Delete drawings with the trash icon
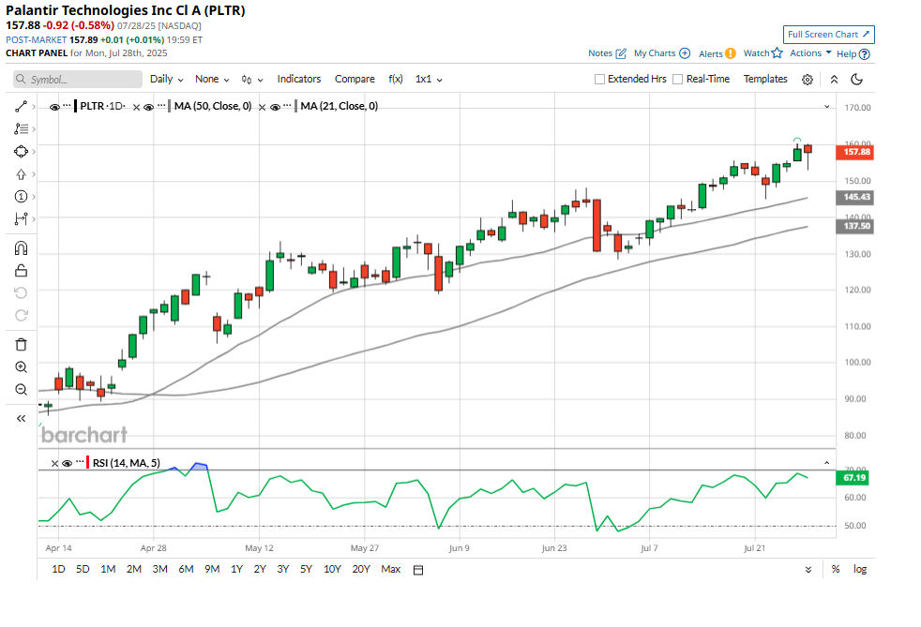Viewport: 921px width, 627px height. point(21,345)
